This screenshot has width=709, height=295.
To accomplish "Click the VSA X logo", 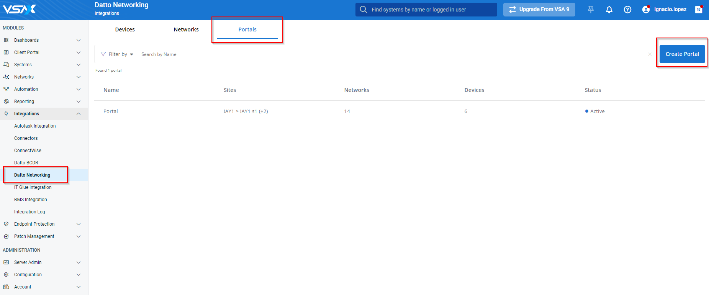I will click(19, 9).
